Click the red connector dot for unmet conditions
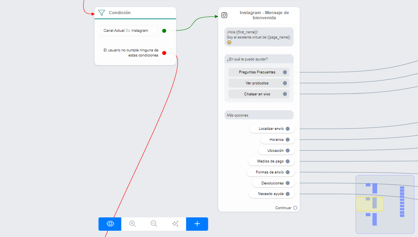The height and width of the screenshot is (237, 418). coord(164,53)
